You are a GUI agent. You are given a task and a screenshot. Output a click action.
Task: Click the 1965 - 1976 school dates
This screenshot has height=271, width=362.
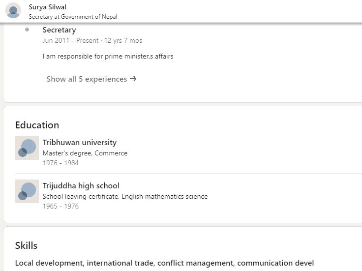tap(60, 206)
